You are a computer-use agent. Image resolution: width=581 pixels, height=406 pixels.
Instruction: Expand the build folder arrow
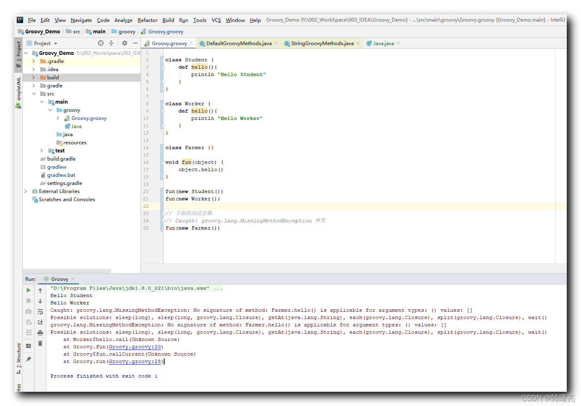point(34,78)
